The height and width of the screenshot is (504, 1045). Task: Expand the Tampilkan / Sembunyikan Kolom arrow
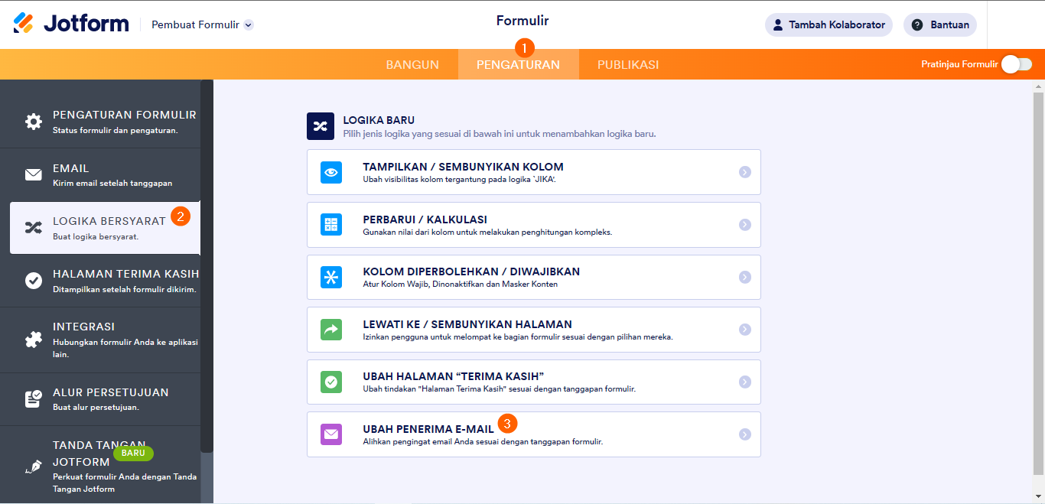coord(745,172)
